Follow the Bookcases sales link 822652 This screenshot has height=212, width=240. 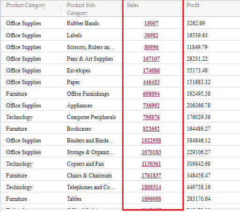click(151, 129)
